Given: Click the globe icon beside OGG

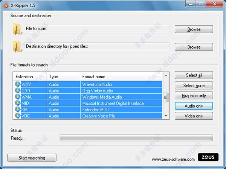Looking at the screenshot, I should point(18,90).
